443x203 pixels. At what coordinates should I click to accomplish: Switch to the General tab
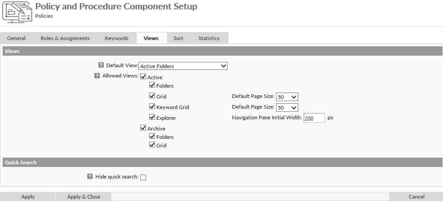(x=16, y=38)
